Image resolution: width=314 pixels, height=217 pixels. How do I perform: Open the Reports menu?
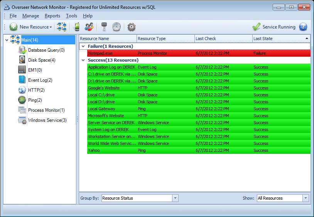tap(52, 16)
